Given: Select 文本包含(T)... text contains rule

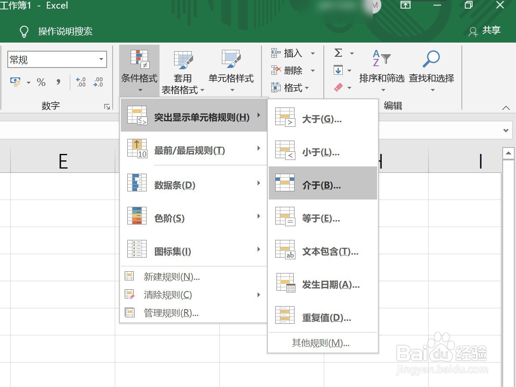Looking at the screenshot, I should [323, 249].
